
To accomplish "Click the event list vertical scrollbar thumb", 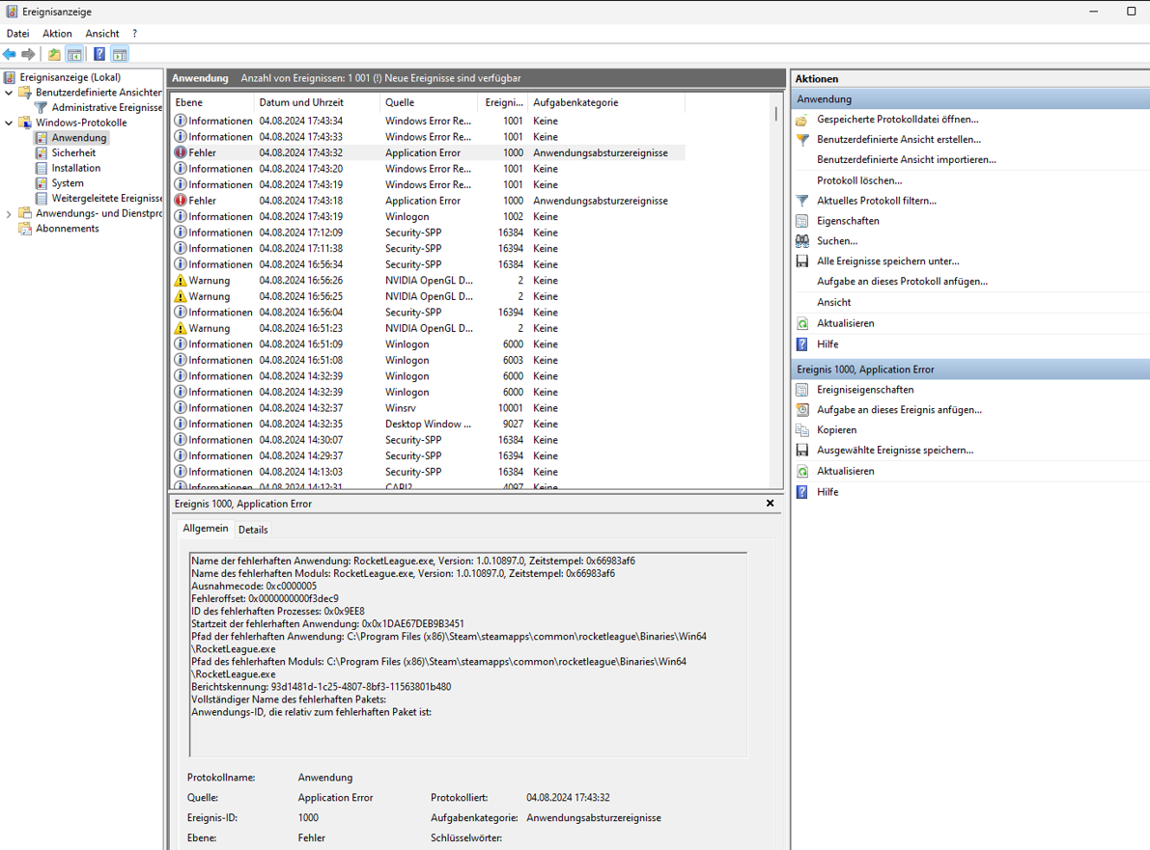I will point(776,114).
